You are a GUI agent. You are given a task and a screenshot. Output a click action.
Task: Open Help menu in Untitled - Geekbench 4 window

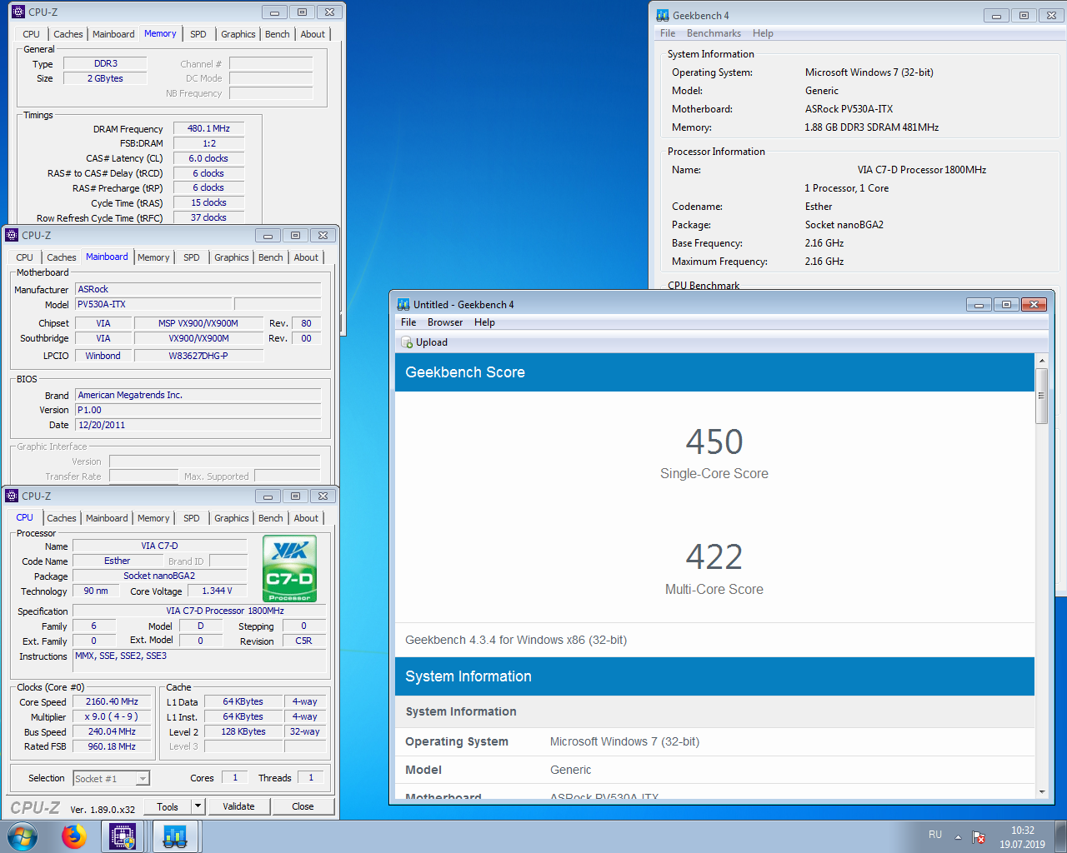pyautogui.click(x=484, y=322)
